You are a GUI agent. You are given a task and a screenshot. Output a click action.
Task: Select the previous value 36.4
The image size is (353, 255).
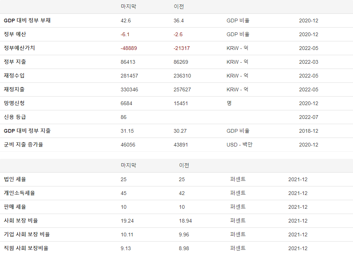coord(179,21)
